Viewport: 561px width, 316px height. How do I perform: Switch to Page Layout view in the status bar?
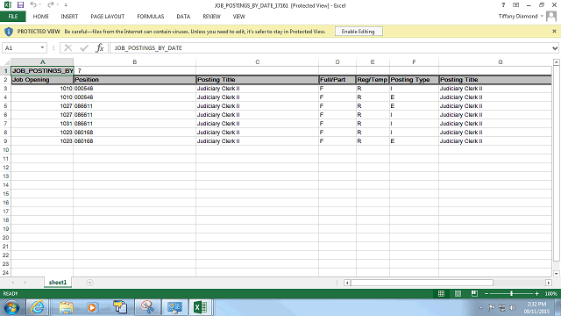[x=458, y=293]
